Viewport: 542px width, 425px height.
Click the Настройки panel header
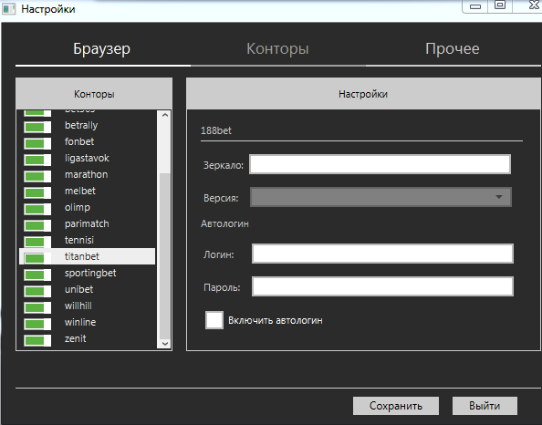(x=363, y=94)
